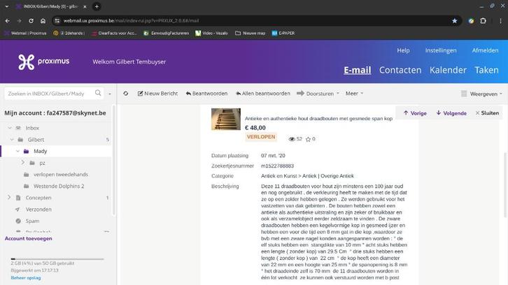Click the Proximus logo
This screenshot has height=285, width=508.
[x=43, y=61]
